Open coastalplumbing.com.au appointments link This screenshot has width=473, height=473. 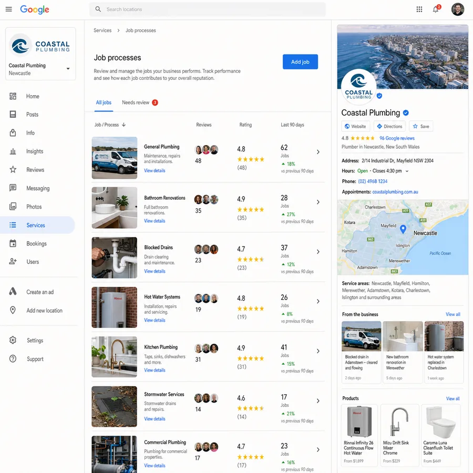[395, 192]
